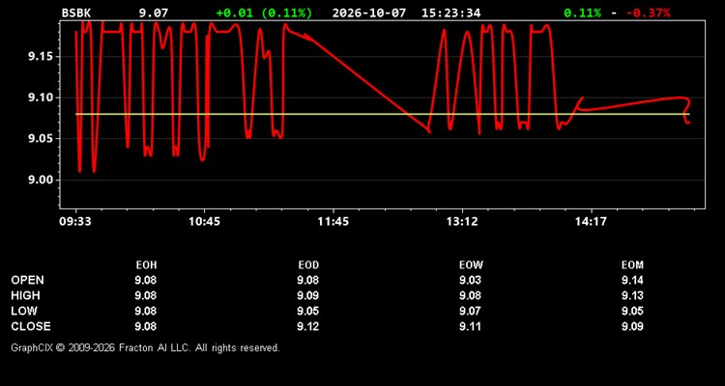The image size is (725, 386).
Task: Select EOW HIGH value 9.08
Action: coord(470,295)
